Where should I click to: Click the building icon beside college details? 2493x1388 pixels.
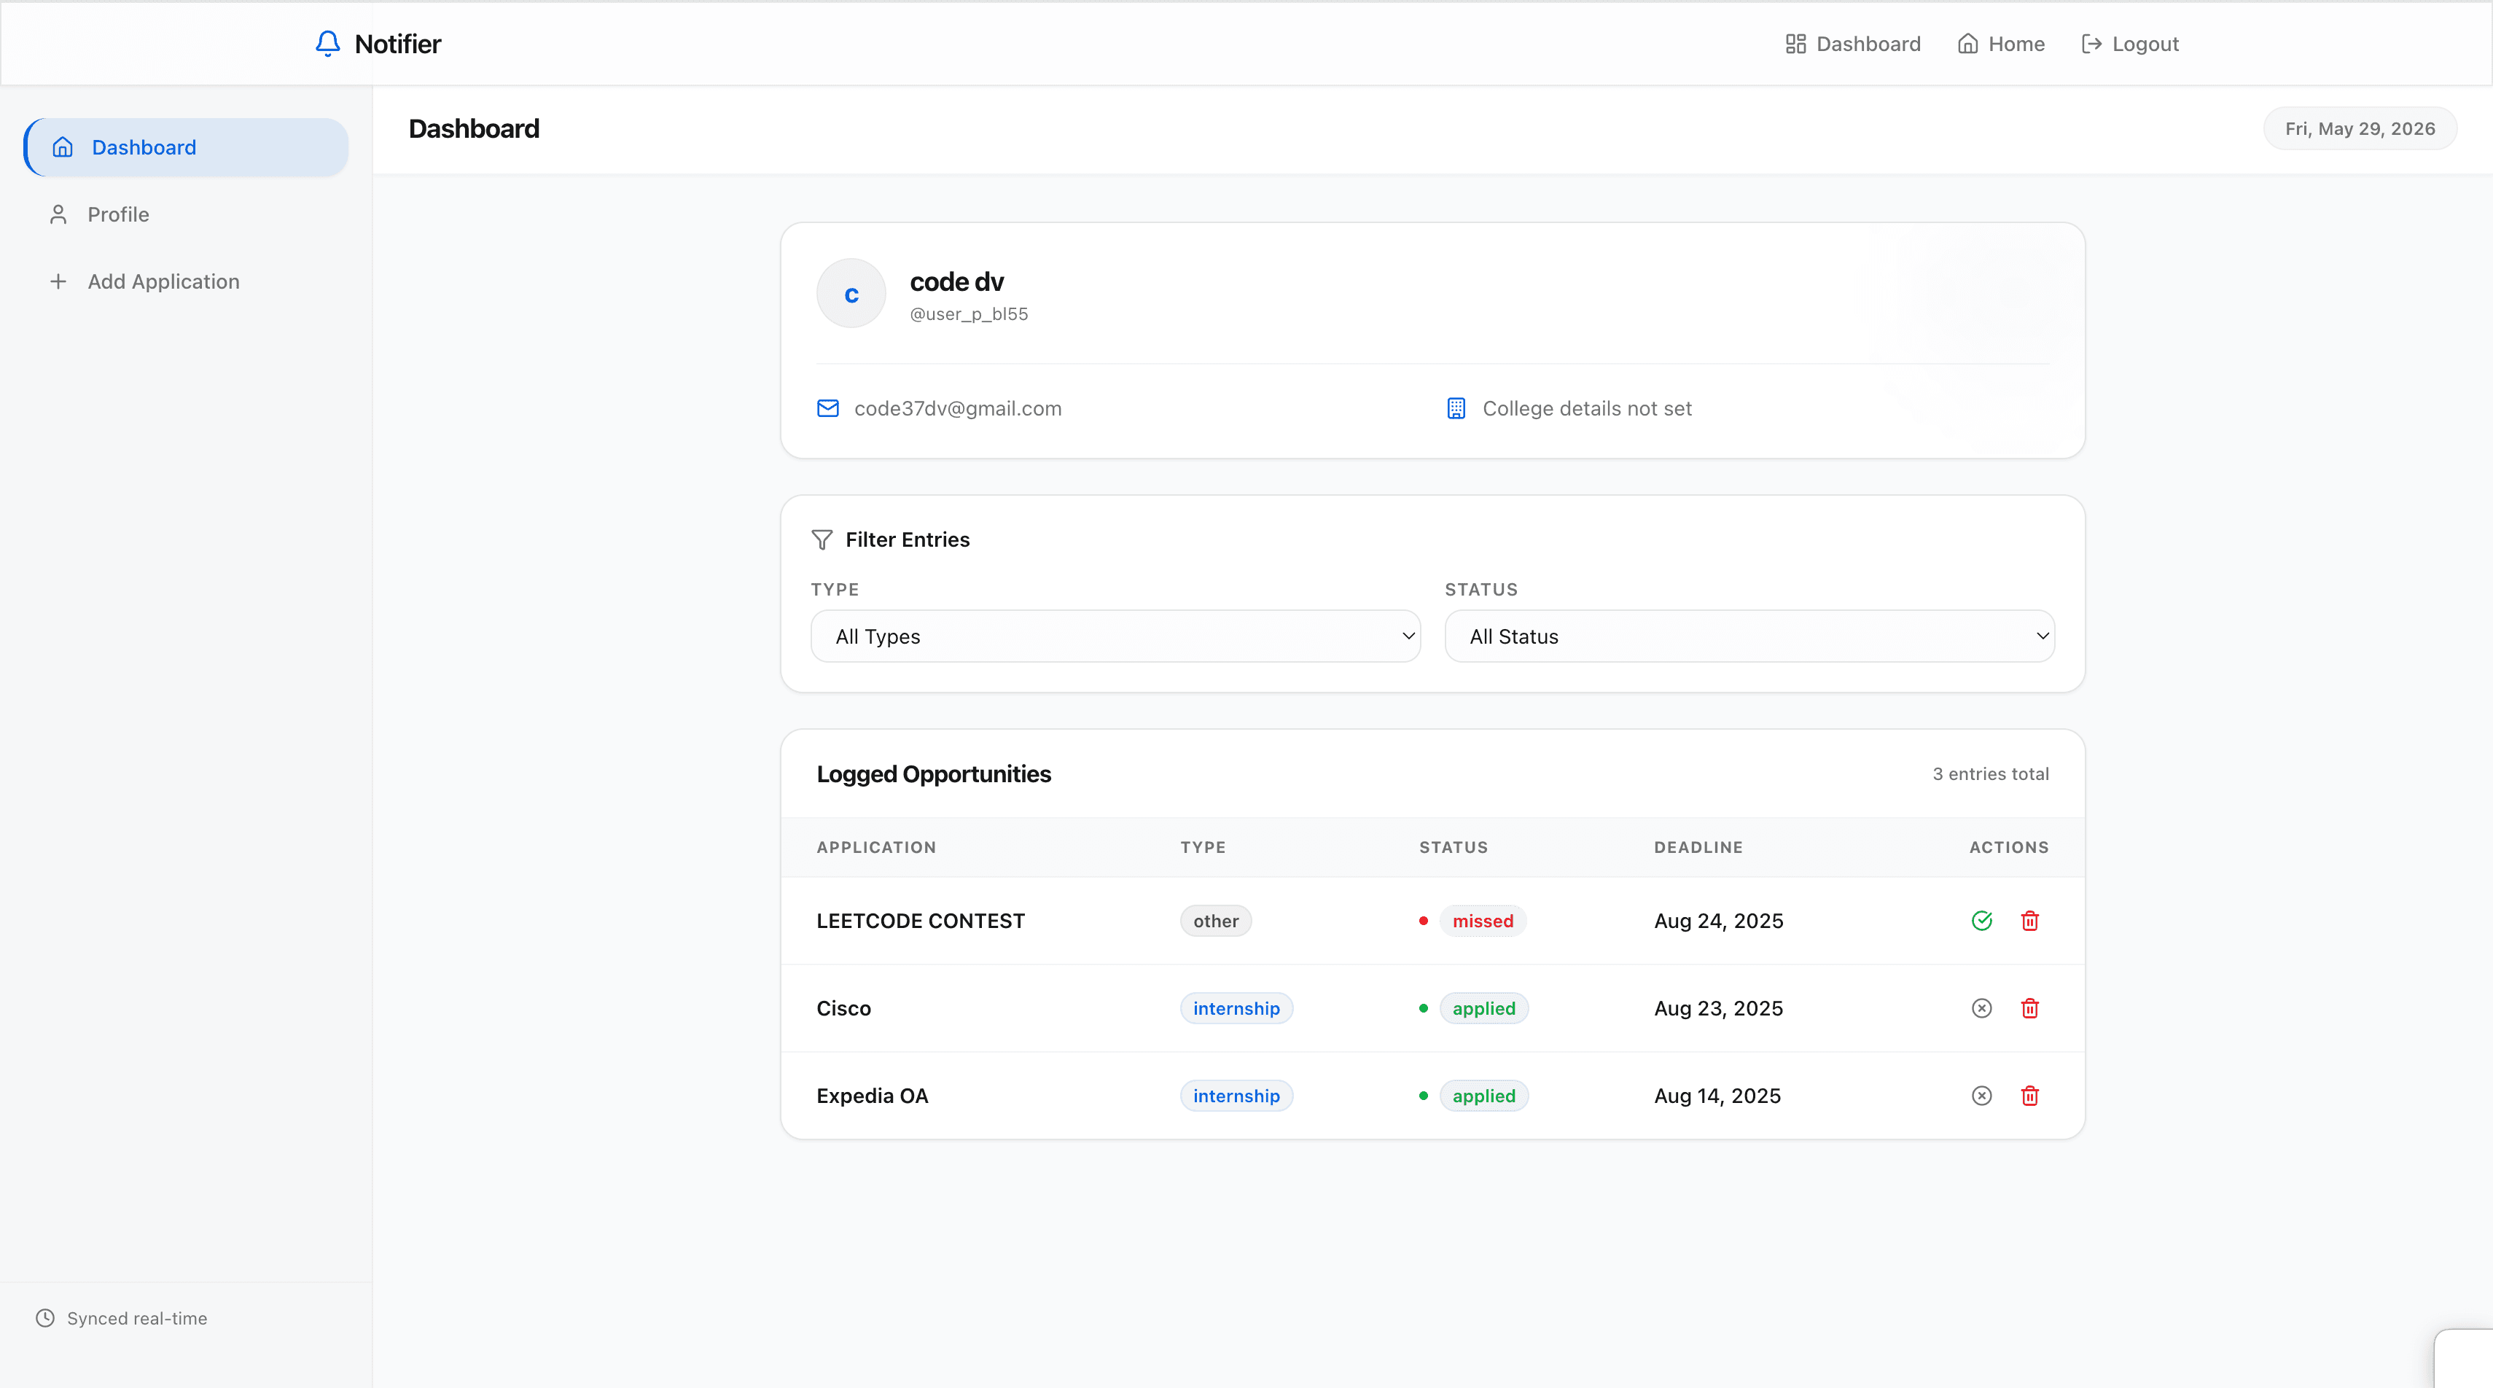coord(1456,408)
